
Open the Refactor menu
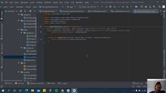coord(48,2)
